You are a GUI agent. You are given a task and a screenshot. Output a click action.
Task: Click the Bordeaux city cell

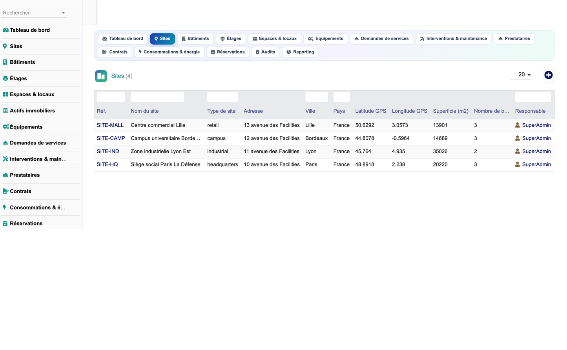317,138
